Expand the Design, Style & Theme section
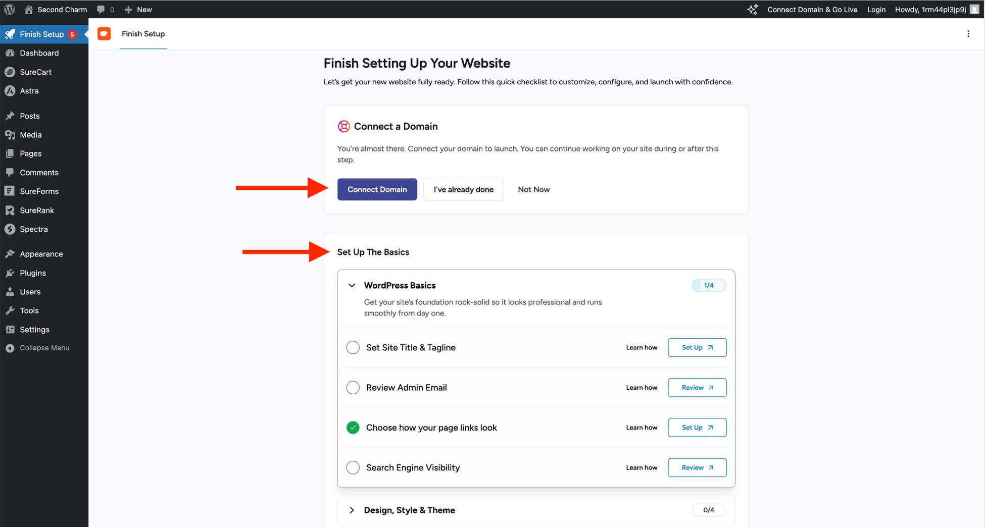Viewport: 985px width, 527px height. pyautogui.click(x=352, y=510)
